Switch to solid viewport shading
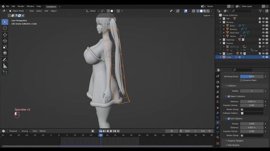270x151 pixels. coord(201,11)
